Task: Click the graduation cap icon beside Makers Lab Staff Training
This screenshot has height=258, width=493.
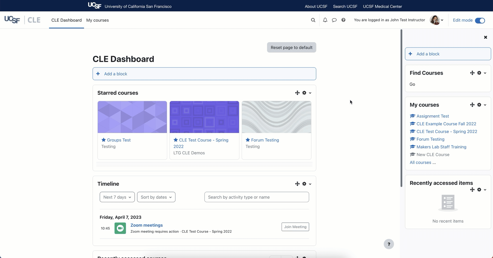Action: point(412,147)
